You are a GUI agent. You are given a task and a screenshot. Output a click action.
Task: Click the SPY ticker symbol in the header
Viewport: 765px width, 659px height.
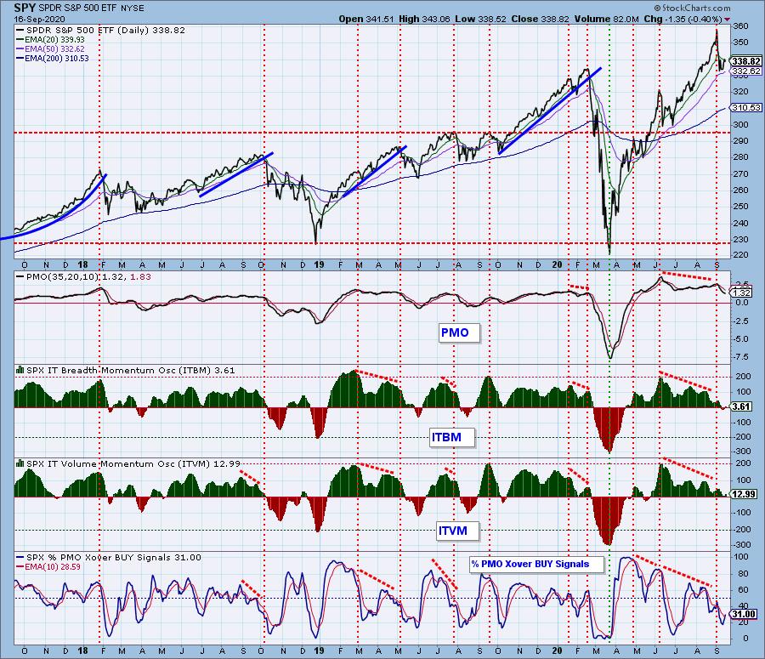pos(25,8)
